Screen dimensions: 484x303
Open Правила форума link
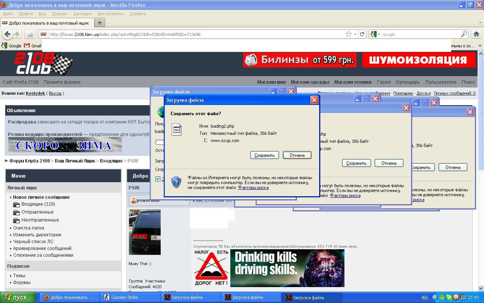pos(62,82)
